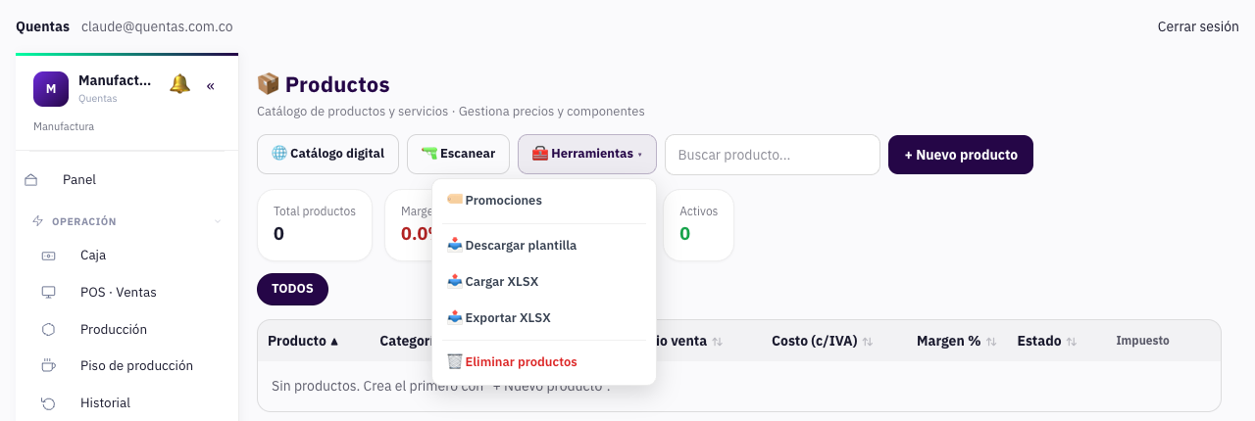The width and height of the screenshot is (1255, 421).
Task: Close the Herramientas dropdown menu
Action: tap(587, 154)
